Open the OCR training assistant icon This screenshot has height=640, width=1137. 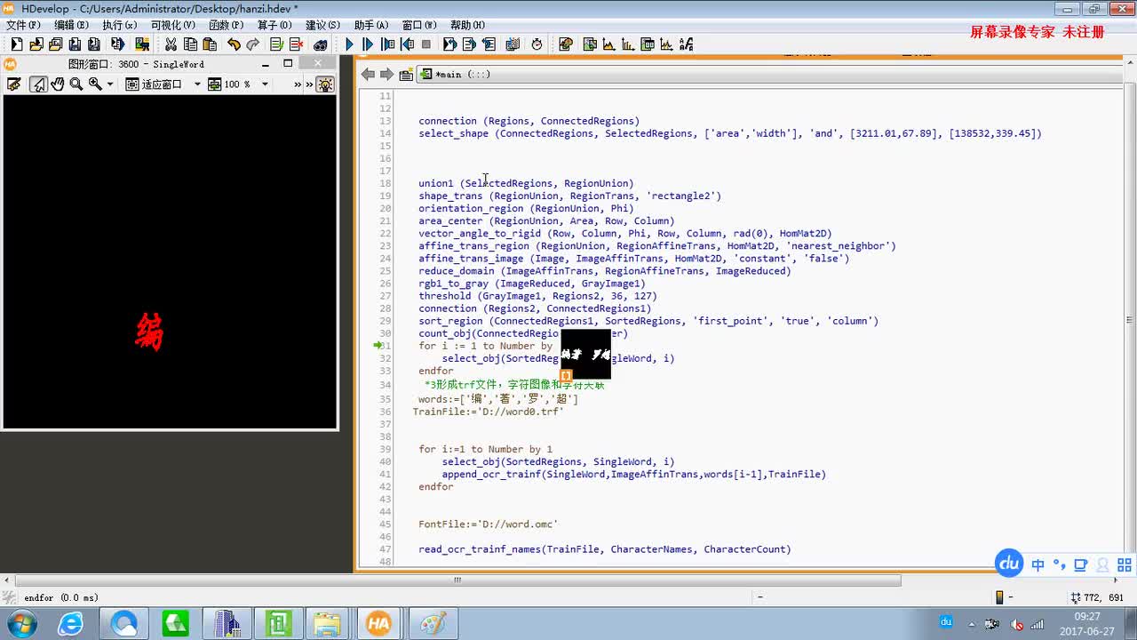click(x=686, y=44)
